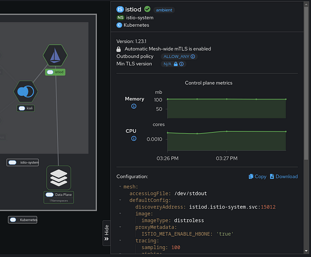Click accessLogFile /dev/stdout line
This screenshot has height=257, width=311.
click(168, 194)
